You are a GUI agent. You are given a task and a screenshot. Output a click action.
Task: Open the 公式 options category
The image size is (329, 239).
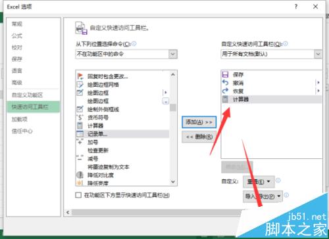[x=17, y=35]
